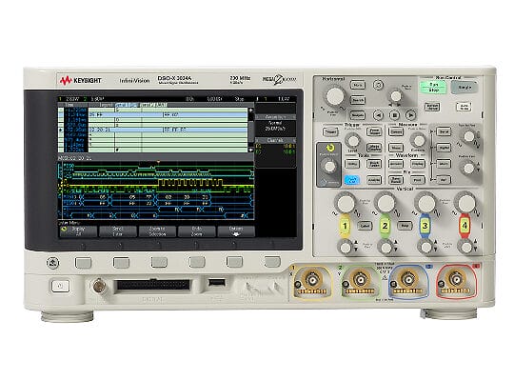514x381 pixels.
Task: Toggle yellow channel 1 button
Action: (x=345, y=226)
